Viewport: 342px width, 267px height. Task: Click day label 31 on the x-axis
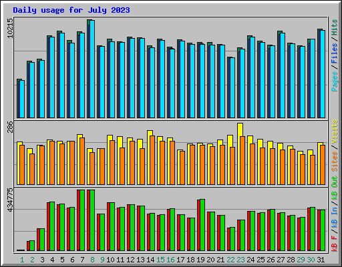321,260
